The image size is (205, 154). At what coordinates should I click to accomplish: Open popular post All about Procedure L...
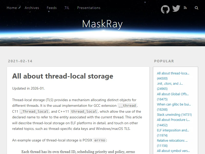[173, 120]
